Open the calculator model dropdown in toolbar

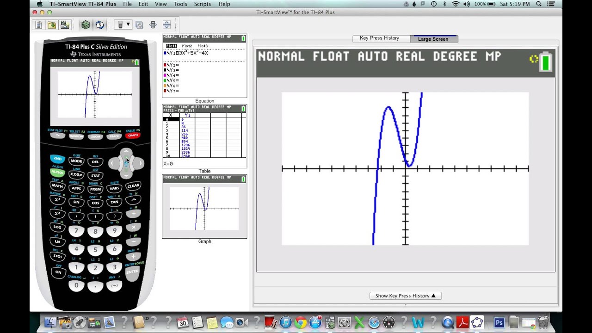123,25
